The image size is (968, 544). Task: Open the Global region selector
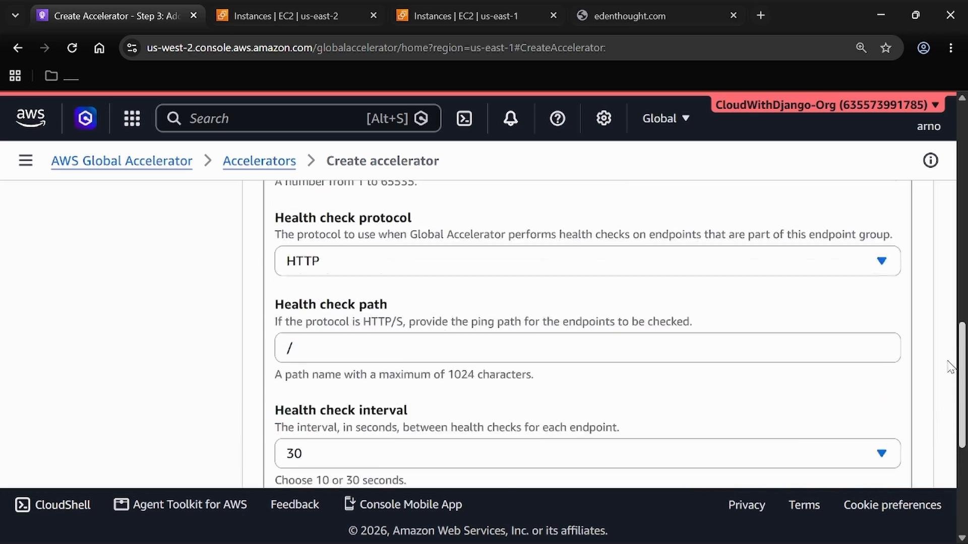click(x=665, y=118)
